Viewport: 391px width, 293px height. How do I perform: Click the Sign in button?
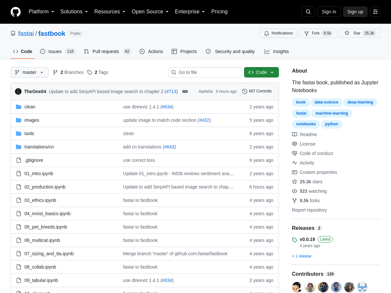coord(329,12)
